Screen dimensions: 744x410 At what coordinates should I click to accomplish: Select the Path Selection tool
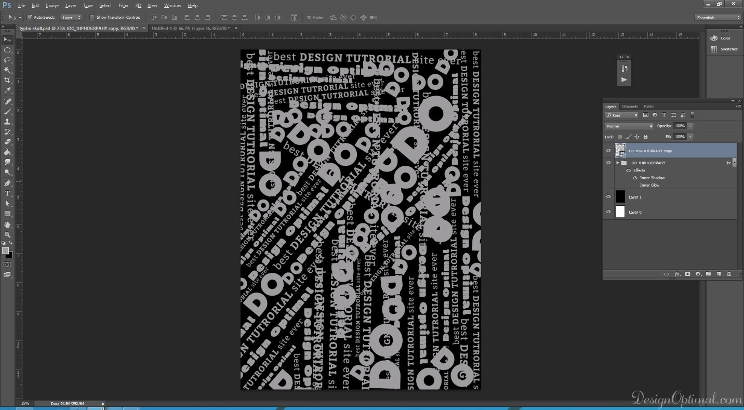7,204
